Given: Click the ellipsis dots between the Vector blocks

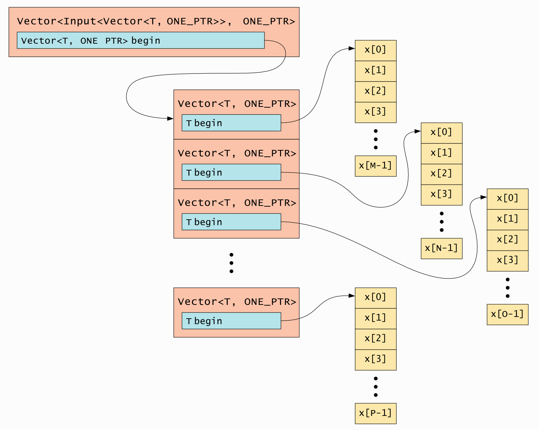Looking at the screenshot, I should (x=231, y=263).
